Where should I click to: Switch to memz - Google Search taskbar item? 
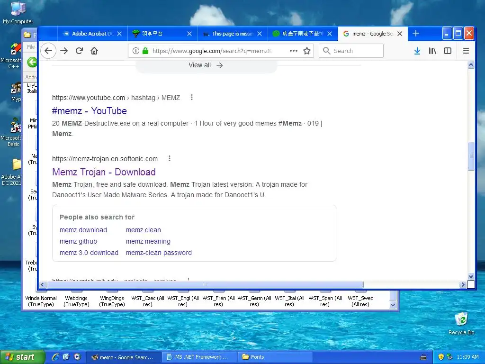pos(123,357)
